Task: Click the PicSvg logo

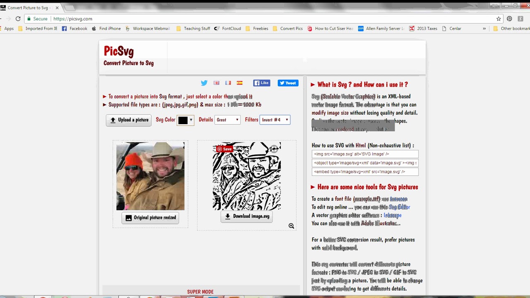Action: 119,51
